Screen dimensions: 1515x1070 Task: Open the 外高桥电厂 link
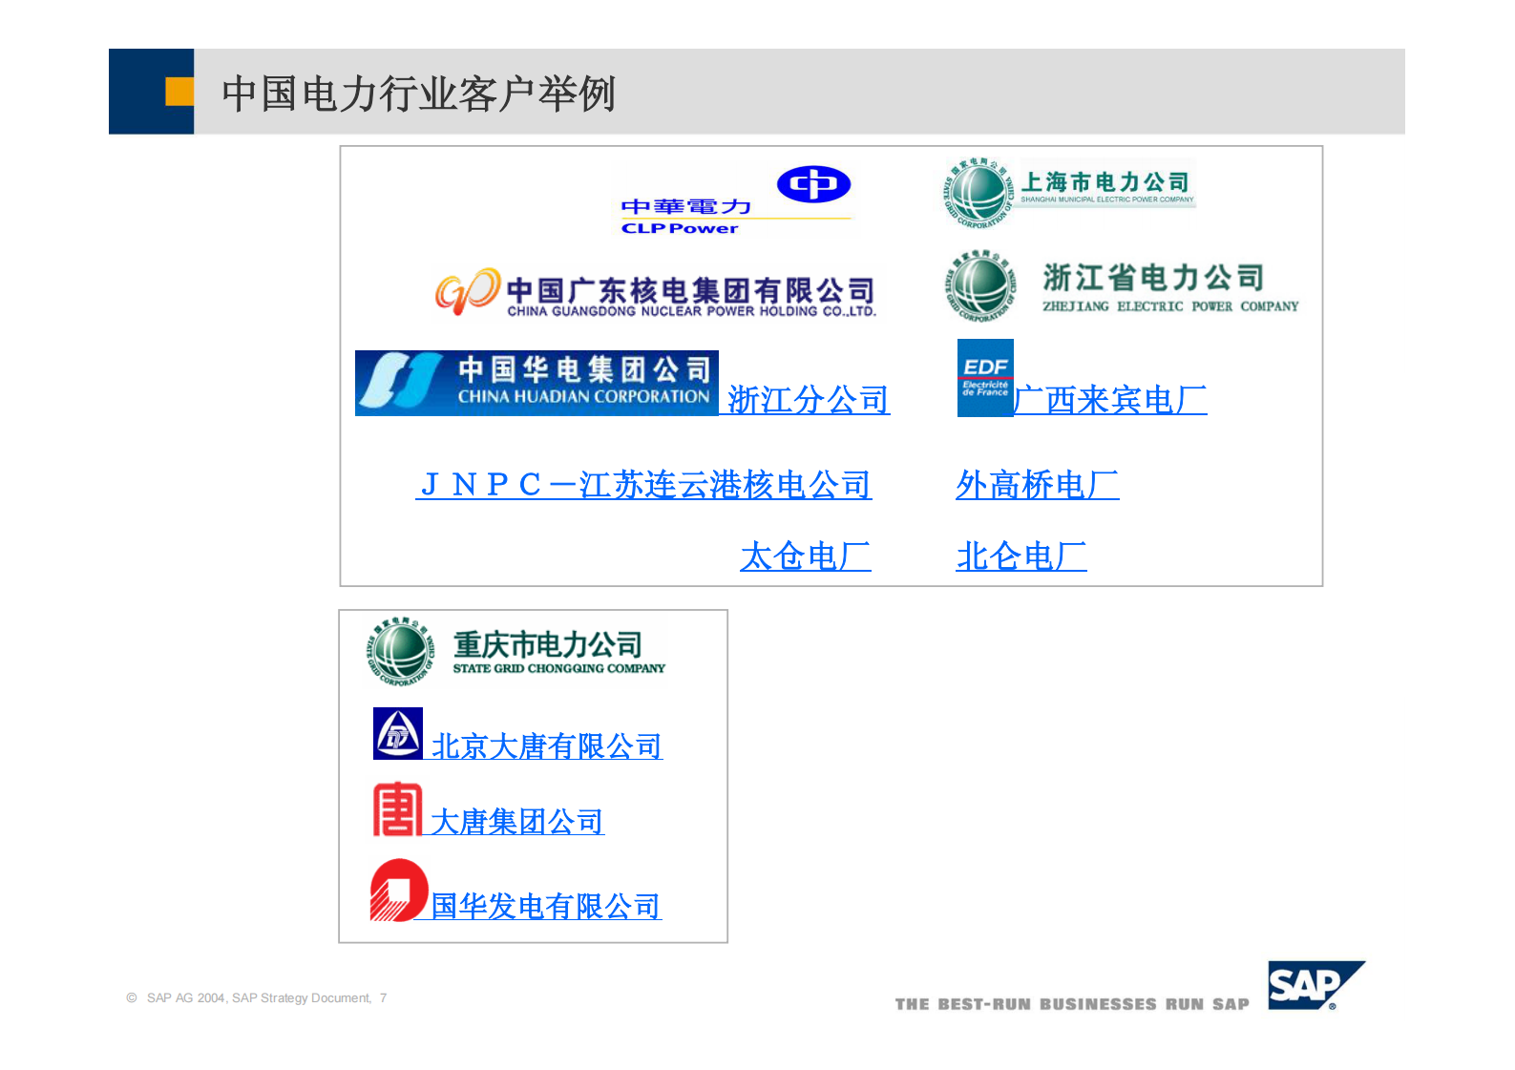point(1038,485)
